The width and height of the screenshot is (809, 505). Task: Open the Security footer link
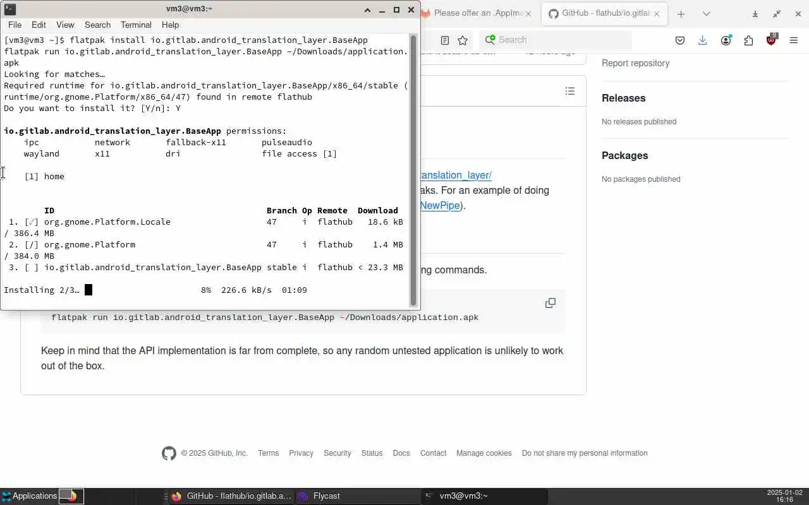tap(337, 453)
